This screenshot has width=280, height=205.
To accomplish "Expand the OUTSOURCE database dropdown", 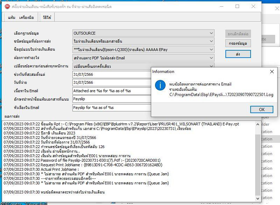I will pyautogui.click(x=211, y=33).
